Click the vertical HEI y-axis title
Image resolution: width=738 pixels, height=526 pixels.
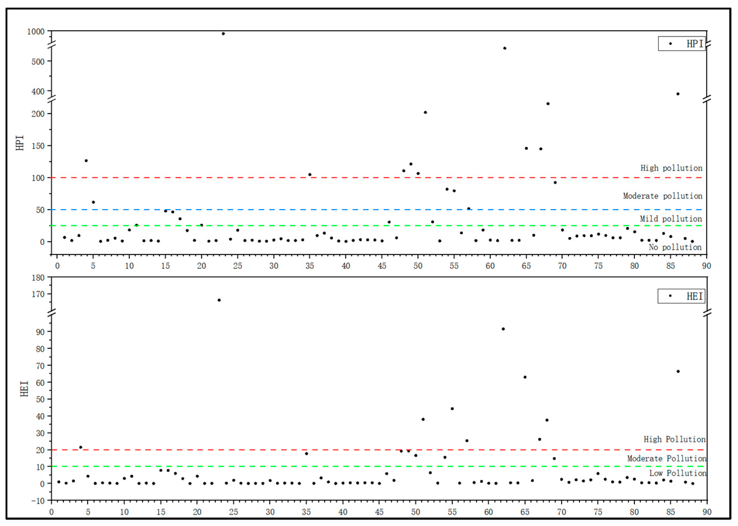tap(25, 389)
